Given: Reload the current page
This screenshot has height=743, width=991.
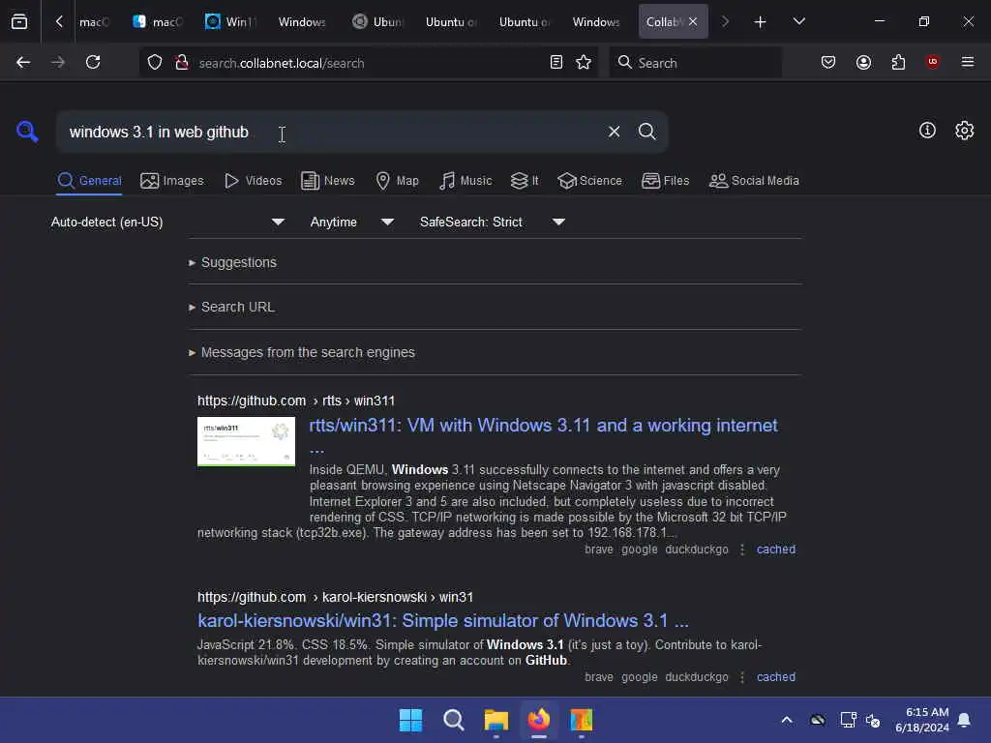Looking at the screenshot, I should click(93, 62).
